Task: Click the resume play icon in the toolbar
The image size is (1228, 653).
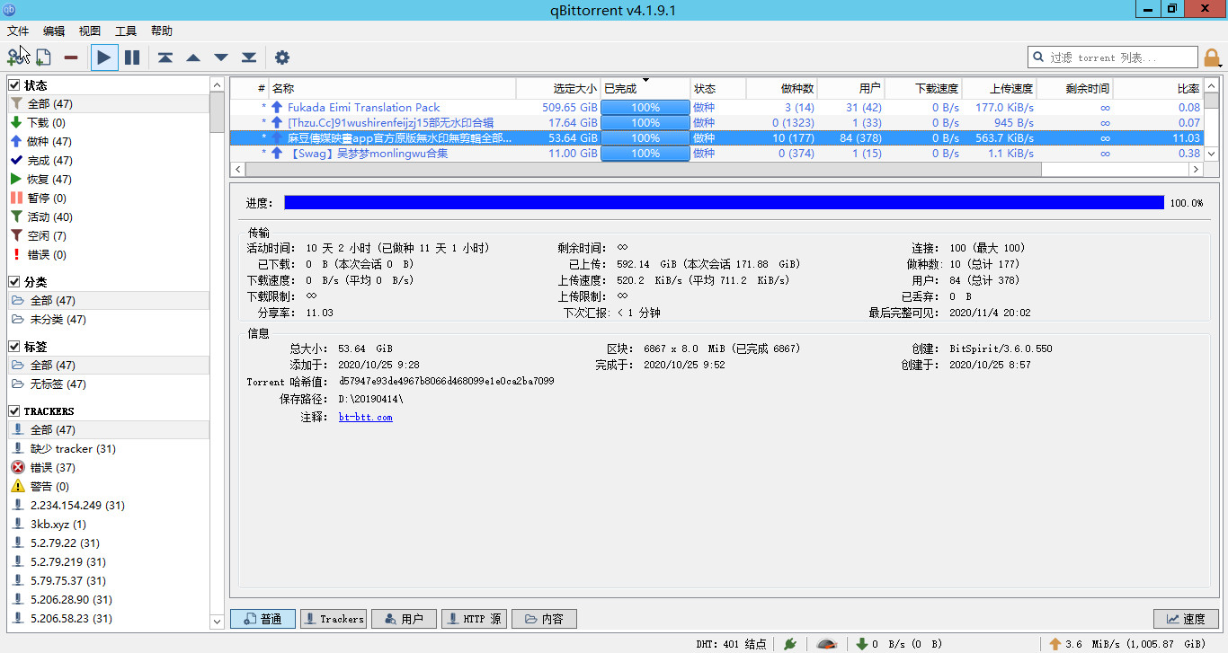Action: click(x=104, y=57)
